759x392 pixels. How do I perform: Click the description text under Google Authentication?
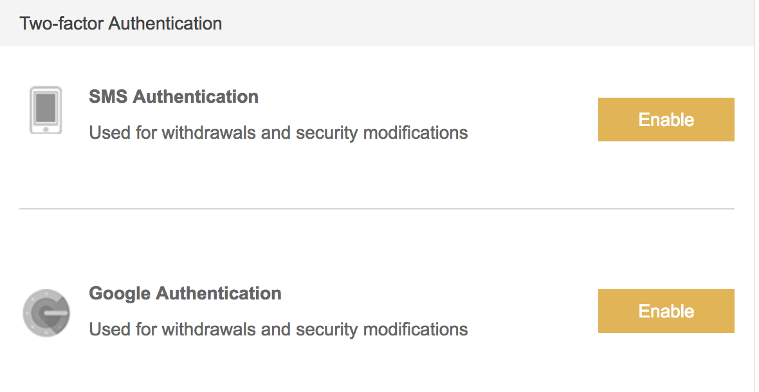(279, 329)
